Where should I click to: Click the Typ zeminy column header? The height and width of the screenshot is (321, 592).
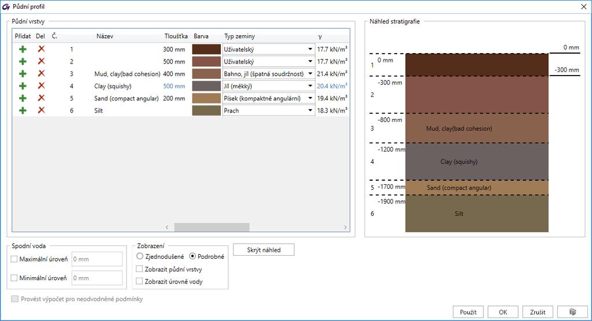239,36
